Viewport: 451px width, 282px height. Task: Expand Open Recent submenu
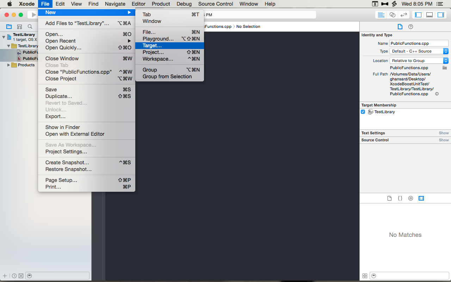point(87,41)
